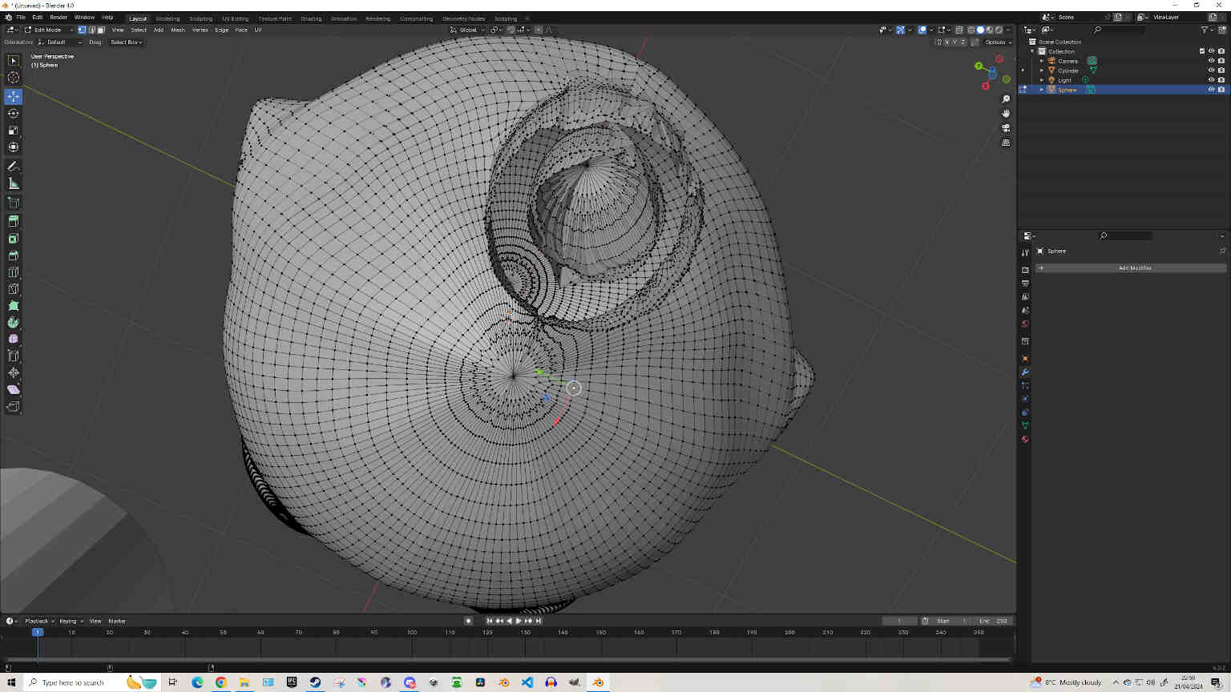Switch to solid viewport shading
Image resolution: width=1231 pixels, height=692 pixels.
pyautogui.click(x=980, y=30)
